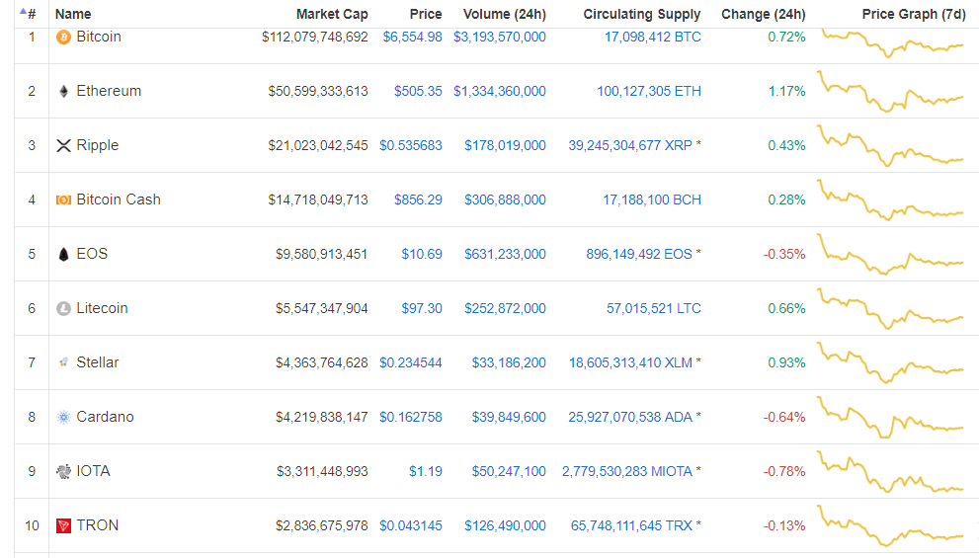The height and width of the screenshot is (558, 979).
Task: Click Bitcoin market cap $112,079,748,692
Action: click(315, 38)
